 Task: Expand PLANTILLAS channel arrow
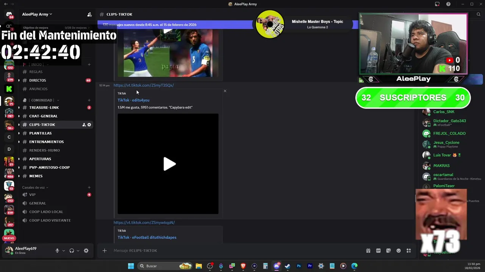tap(19, 133)
